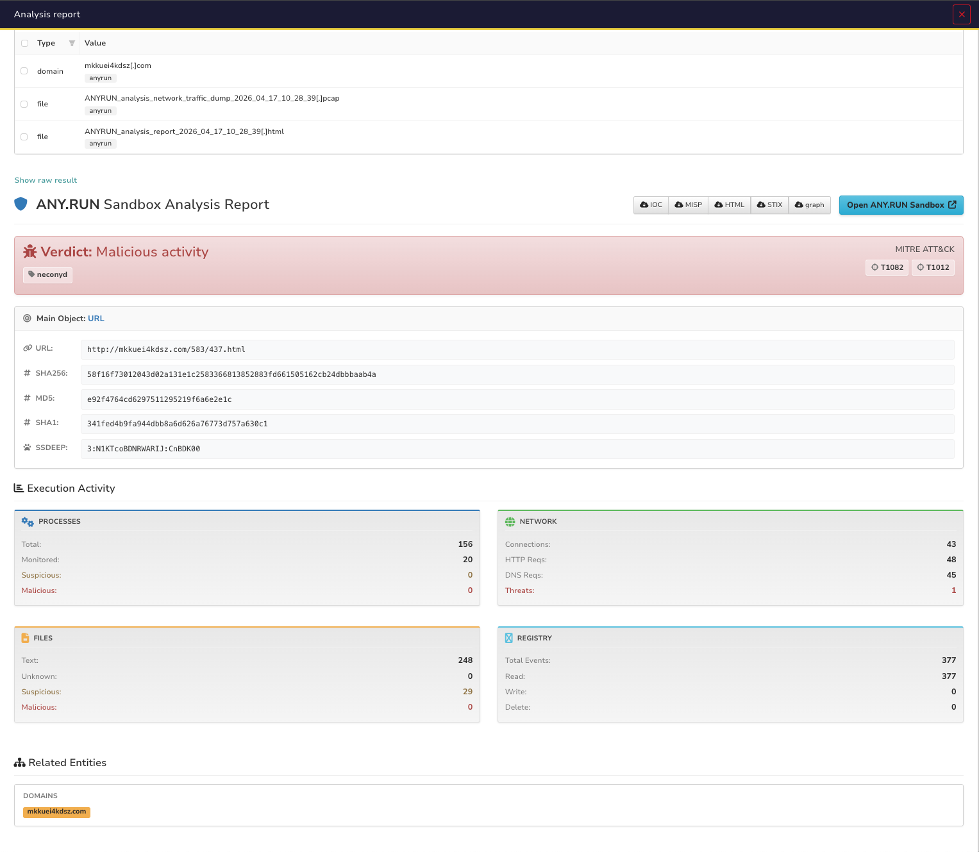Click the registry icon in the REGISTRY panel
The height and width of the screenshot is (852, 979).
[509, 638]
